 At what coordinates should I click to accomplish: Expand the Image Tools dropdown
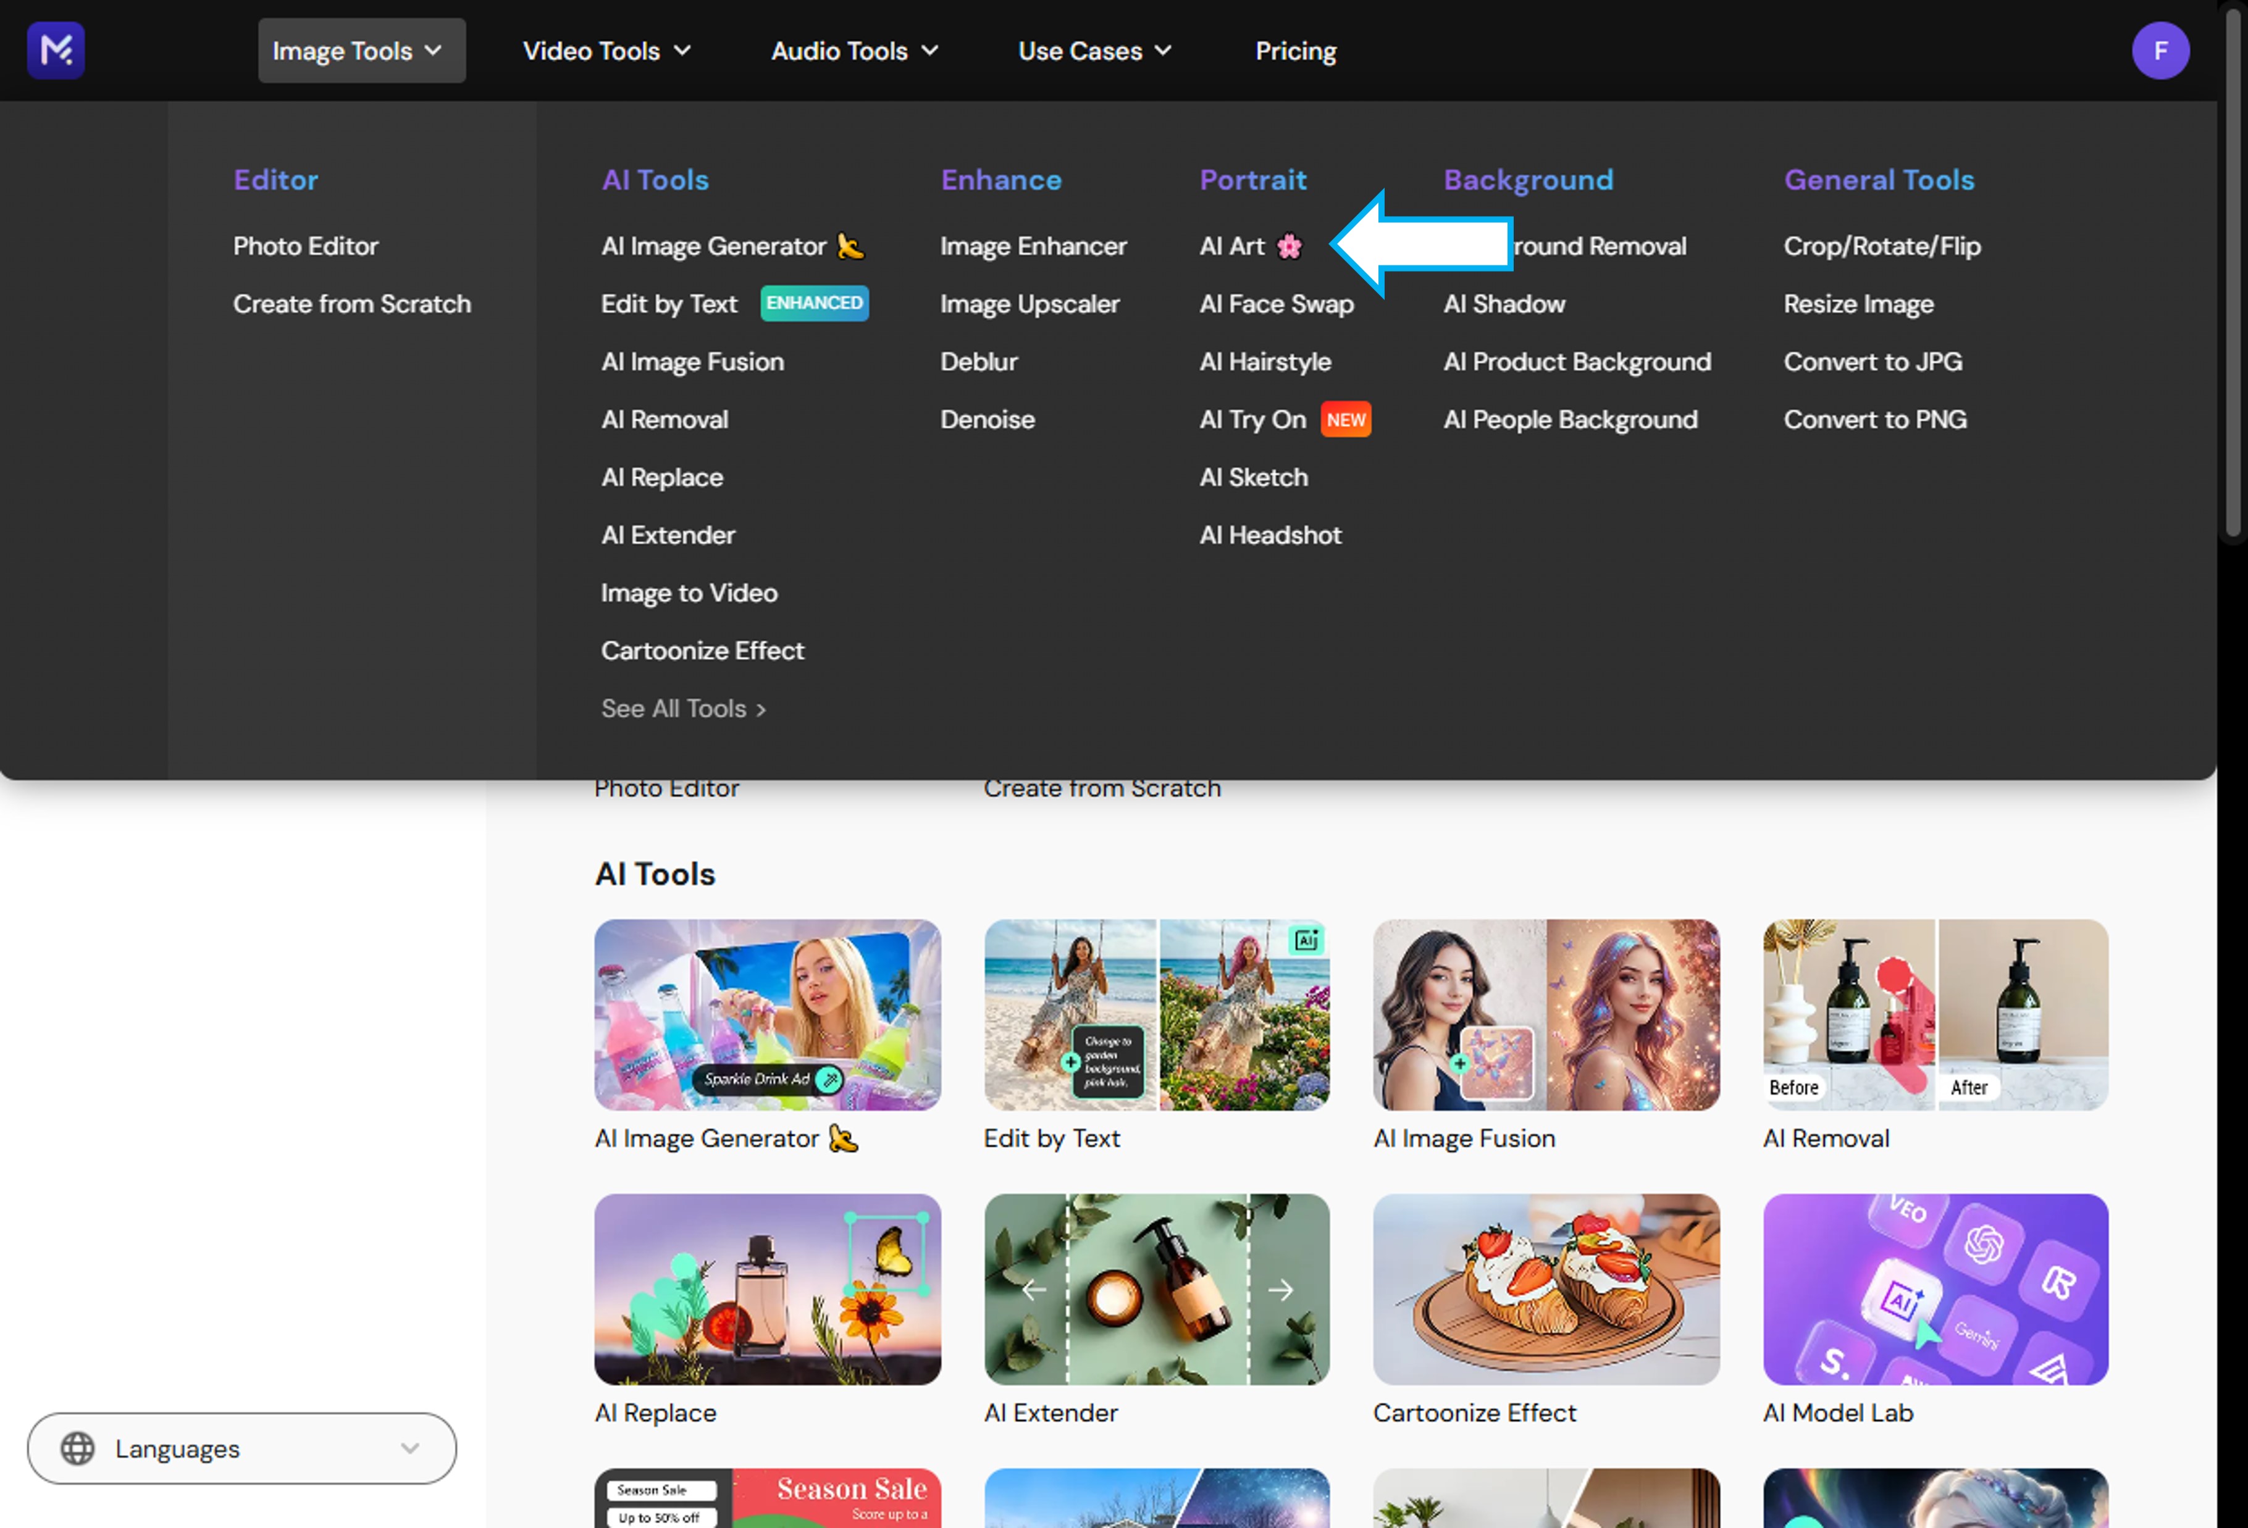pos(361,50)
